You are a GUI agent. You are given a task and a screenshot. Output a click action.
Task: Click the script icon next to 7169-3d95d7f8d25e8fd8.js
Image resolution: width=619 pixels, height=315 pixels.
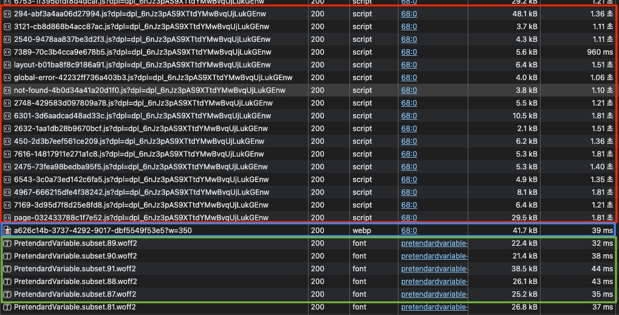pos(7,205)
